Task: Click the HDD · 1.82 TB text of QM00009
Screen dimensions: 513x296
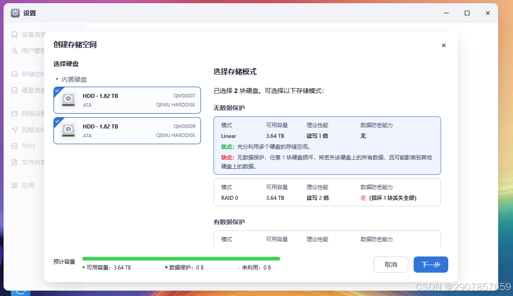Action: coord(100,126)
